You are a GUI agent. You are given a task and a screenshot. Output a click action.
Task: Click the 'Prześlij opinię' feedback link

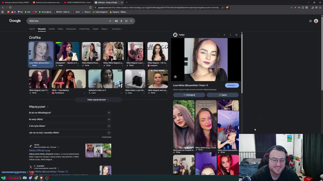pos(106,137)
